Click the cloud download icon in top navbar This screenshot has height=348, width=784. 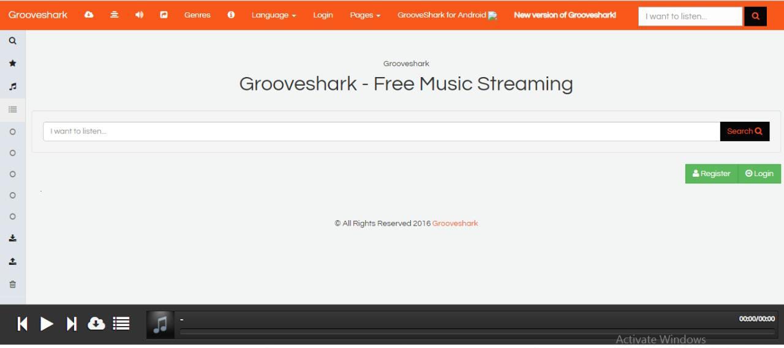point(89,15)
